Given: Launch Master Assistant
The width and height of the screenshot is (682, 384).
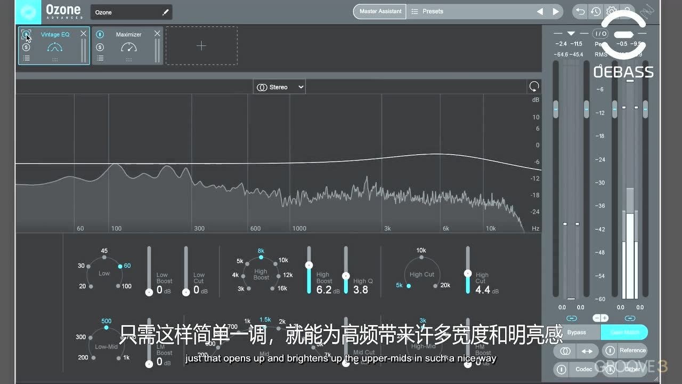Looking at the screenshot, I should pyautogui.click(x=380, y=11).
